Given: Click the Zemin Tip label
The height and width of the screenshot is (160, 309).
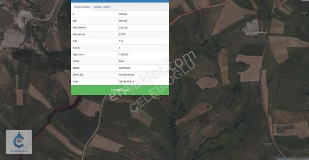Looking at the screenshot, I should pos(78,74).
